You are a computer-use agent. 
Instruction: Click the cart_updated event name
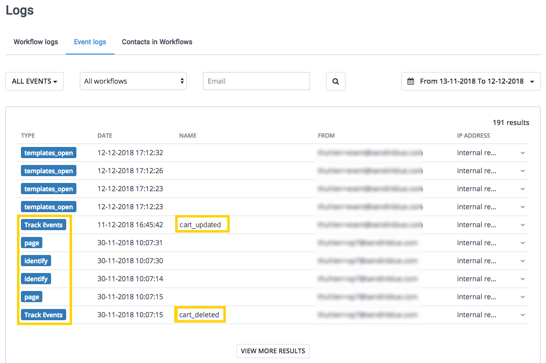click(x=200, y=225)
